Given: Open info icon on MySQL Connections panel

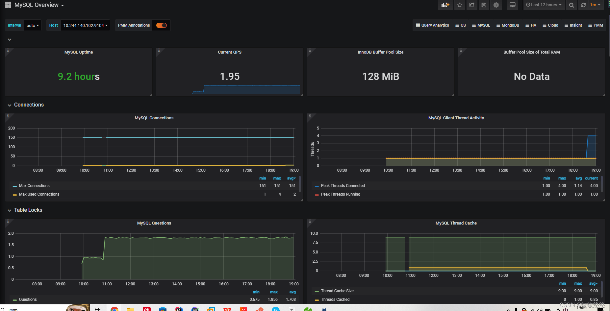Looking at the screenshot, I should 8,116.
